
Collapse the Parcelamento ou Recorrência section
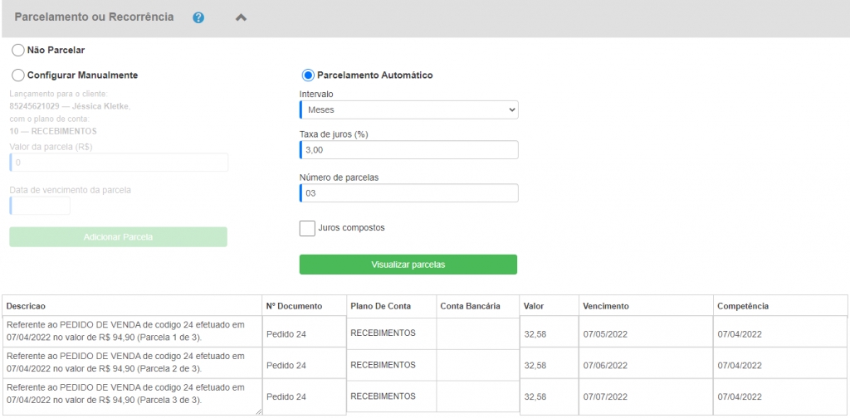click(241, 17)
